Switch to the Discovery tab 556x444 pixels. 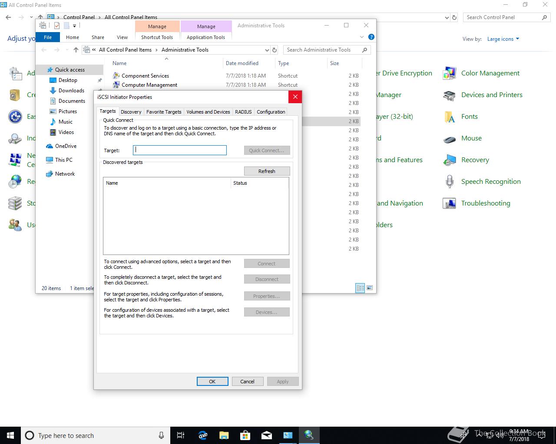131,112
